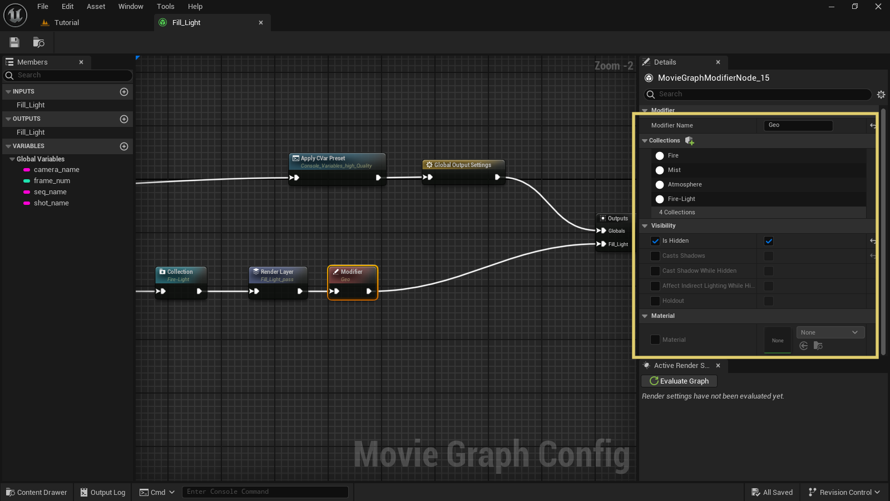
Task: Click the Modifier Name Geo field
Action: pyautogui.click(x=799, y=125)
